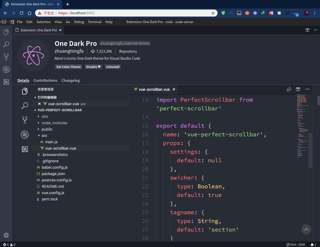Open the Disable dropdown for One Dark Pro
The height and width of the screenshot is (247, 320).
pos(93,67)
